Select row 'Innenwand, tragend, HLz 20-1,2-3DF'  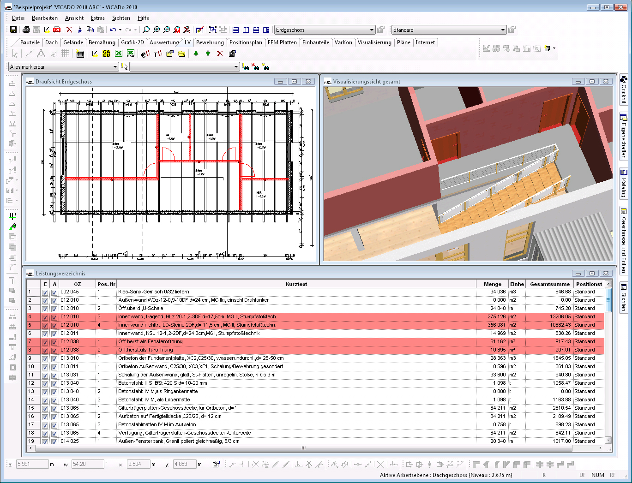pos(315,317)
